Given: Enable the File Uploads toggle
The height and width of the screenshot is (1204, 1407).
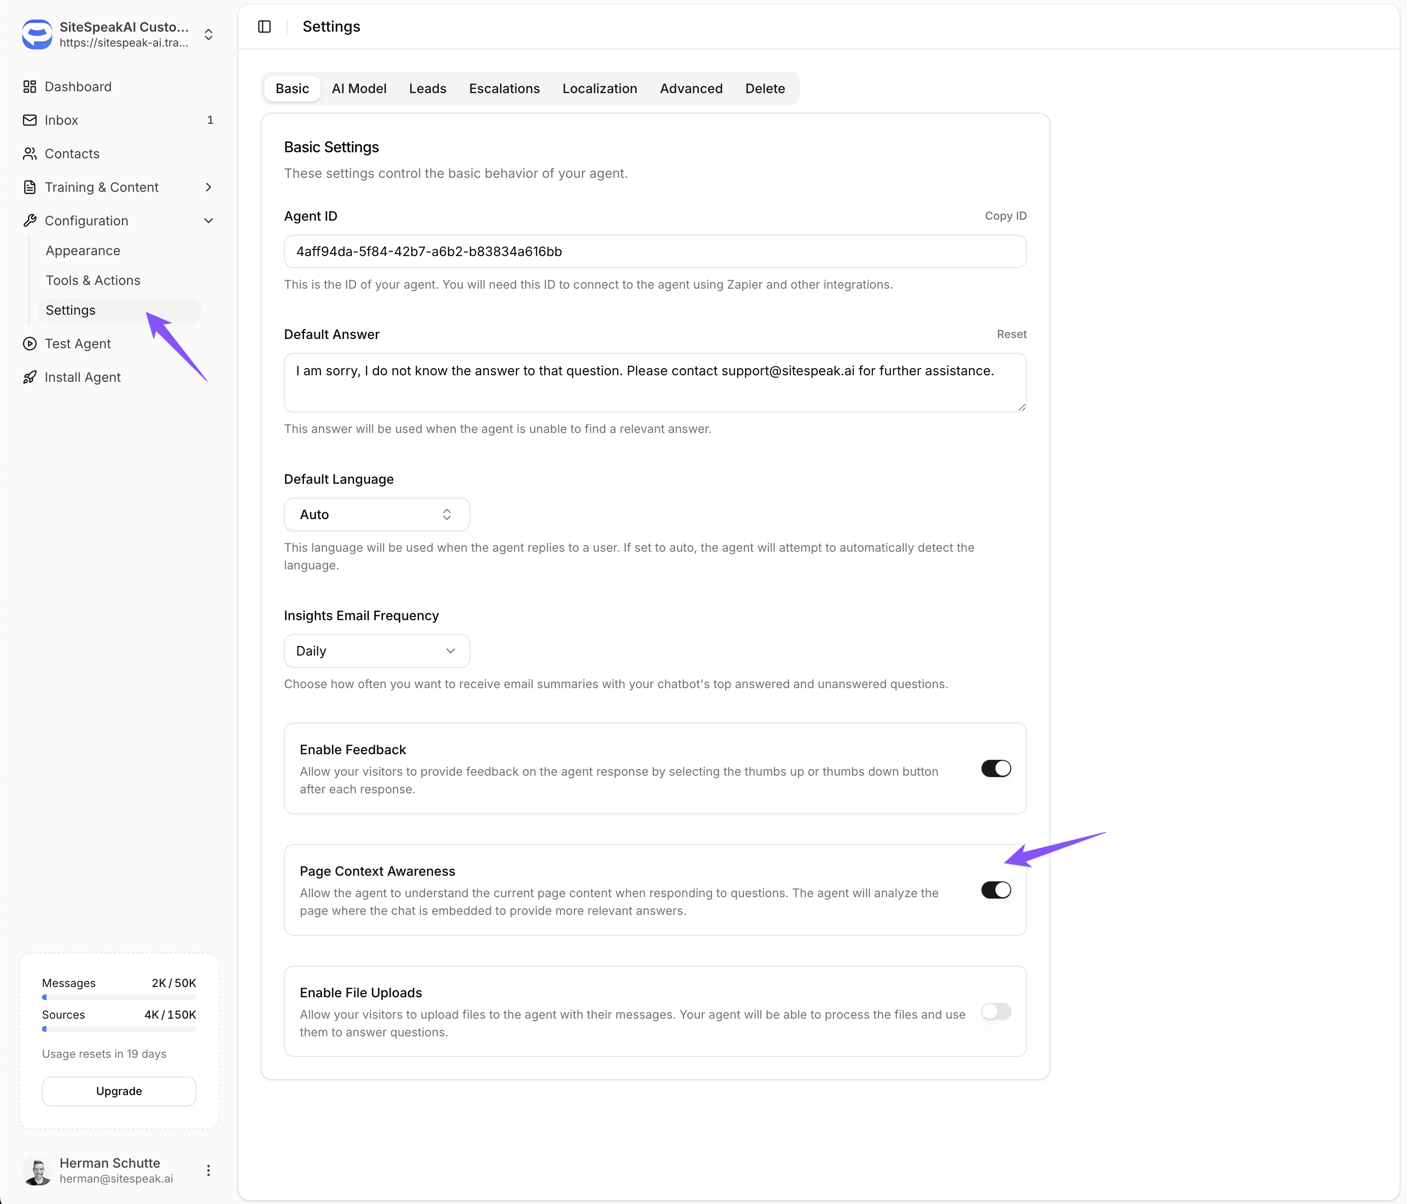Looking at the screenshot, I should (x=995, y=1011).
